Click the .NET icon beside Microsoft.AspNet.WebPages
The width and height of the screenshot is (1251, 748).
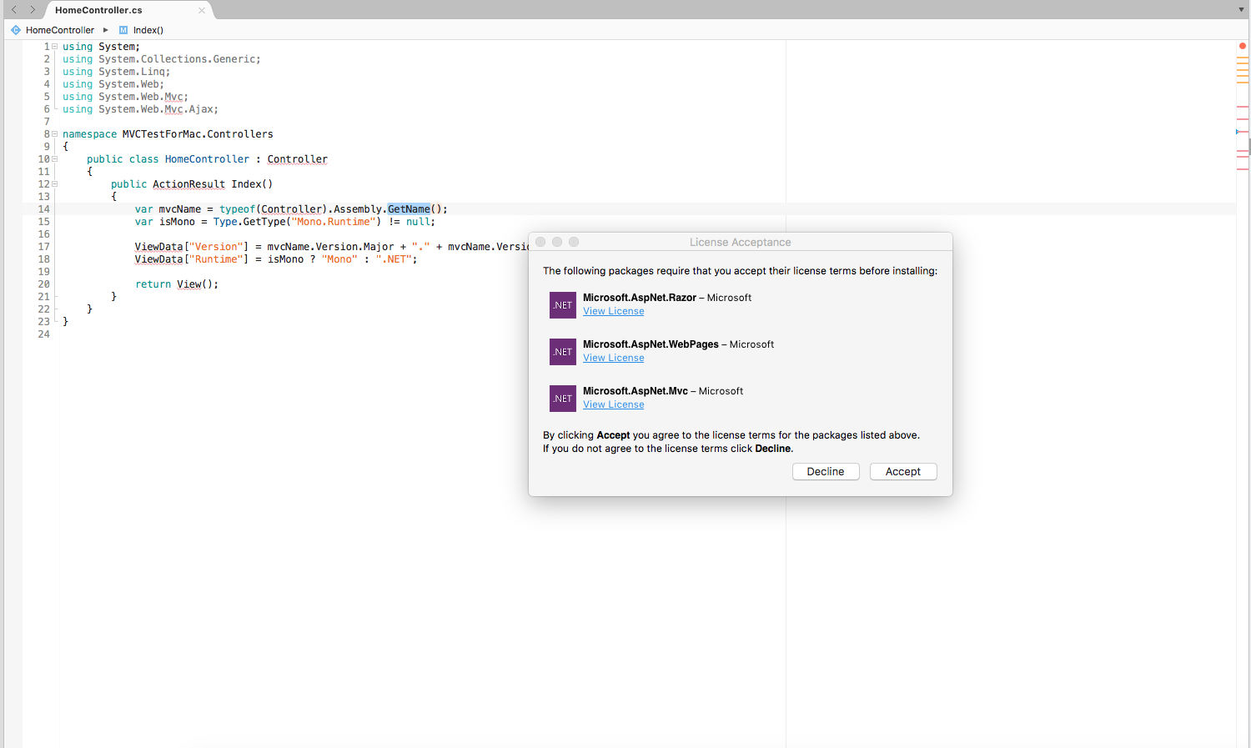(x=563, y=352)
